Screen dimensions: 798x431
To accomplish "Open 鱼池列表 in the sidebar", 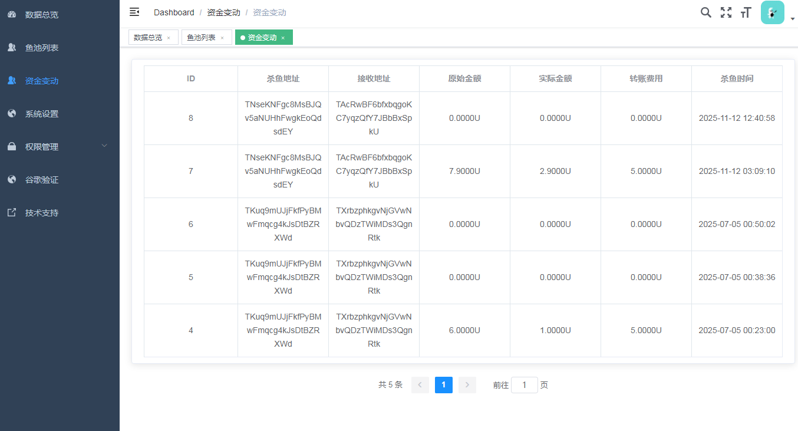I will click(42, 48).
